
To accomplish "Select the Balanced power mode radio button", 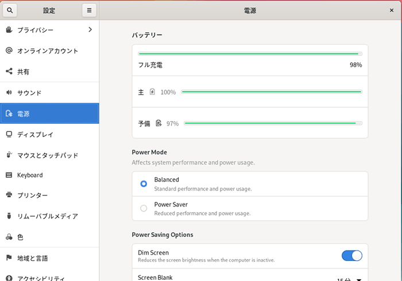I will click(x=144, y=184).
